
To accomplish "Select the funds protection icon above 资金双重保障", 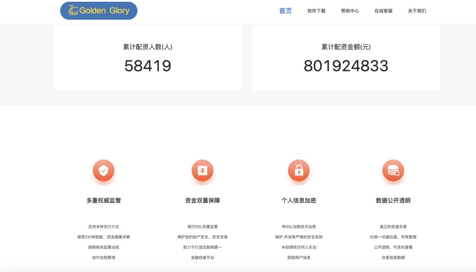I will pos(201,170).
